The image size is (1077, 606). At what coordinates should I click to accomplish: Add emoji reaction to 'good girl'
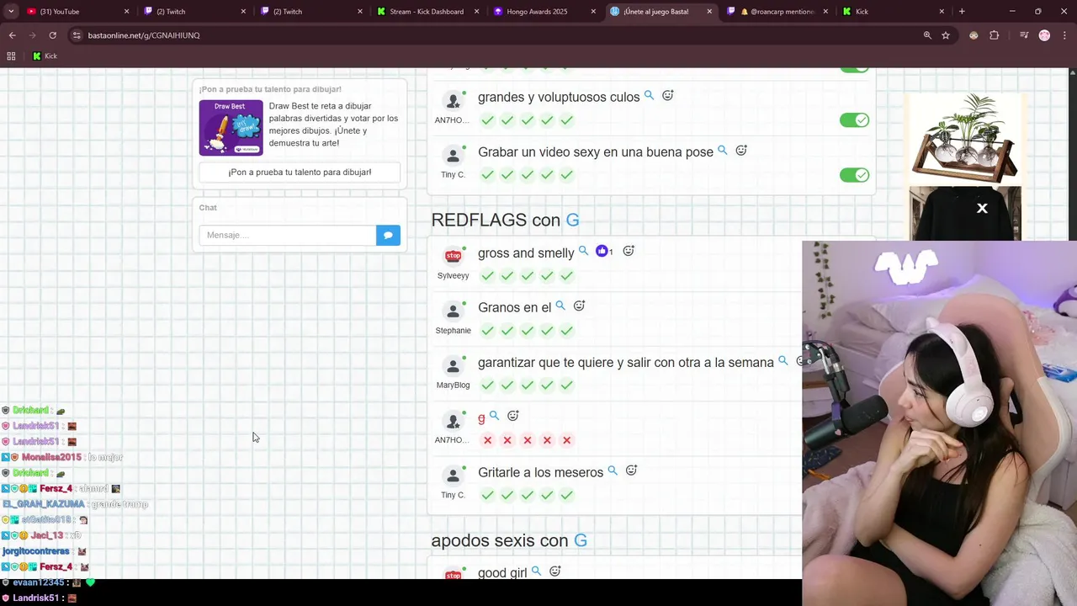click(555, 571)
